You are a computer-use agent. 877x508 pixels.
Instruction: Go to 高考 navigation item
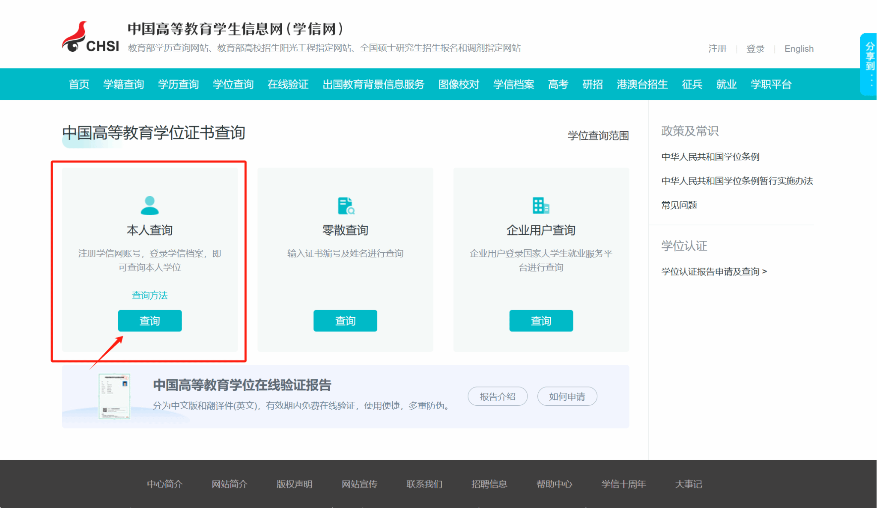coord(558,84)
